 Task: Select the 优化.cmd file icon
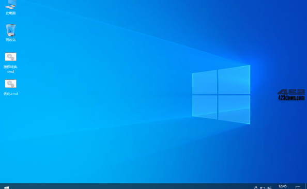tap(10, 88)
